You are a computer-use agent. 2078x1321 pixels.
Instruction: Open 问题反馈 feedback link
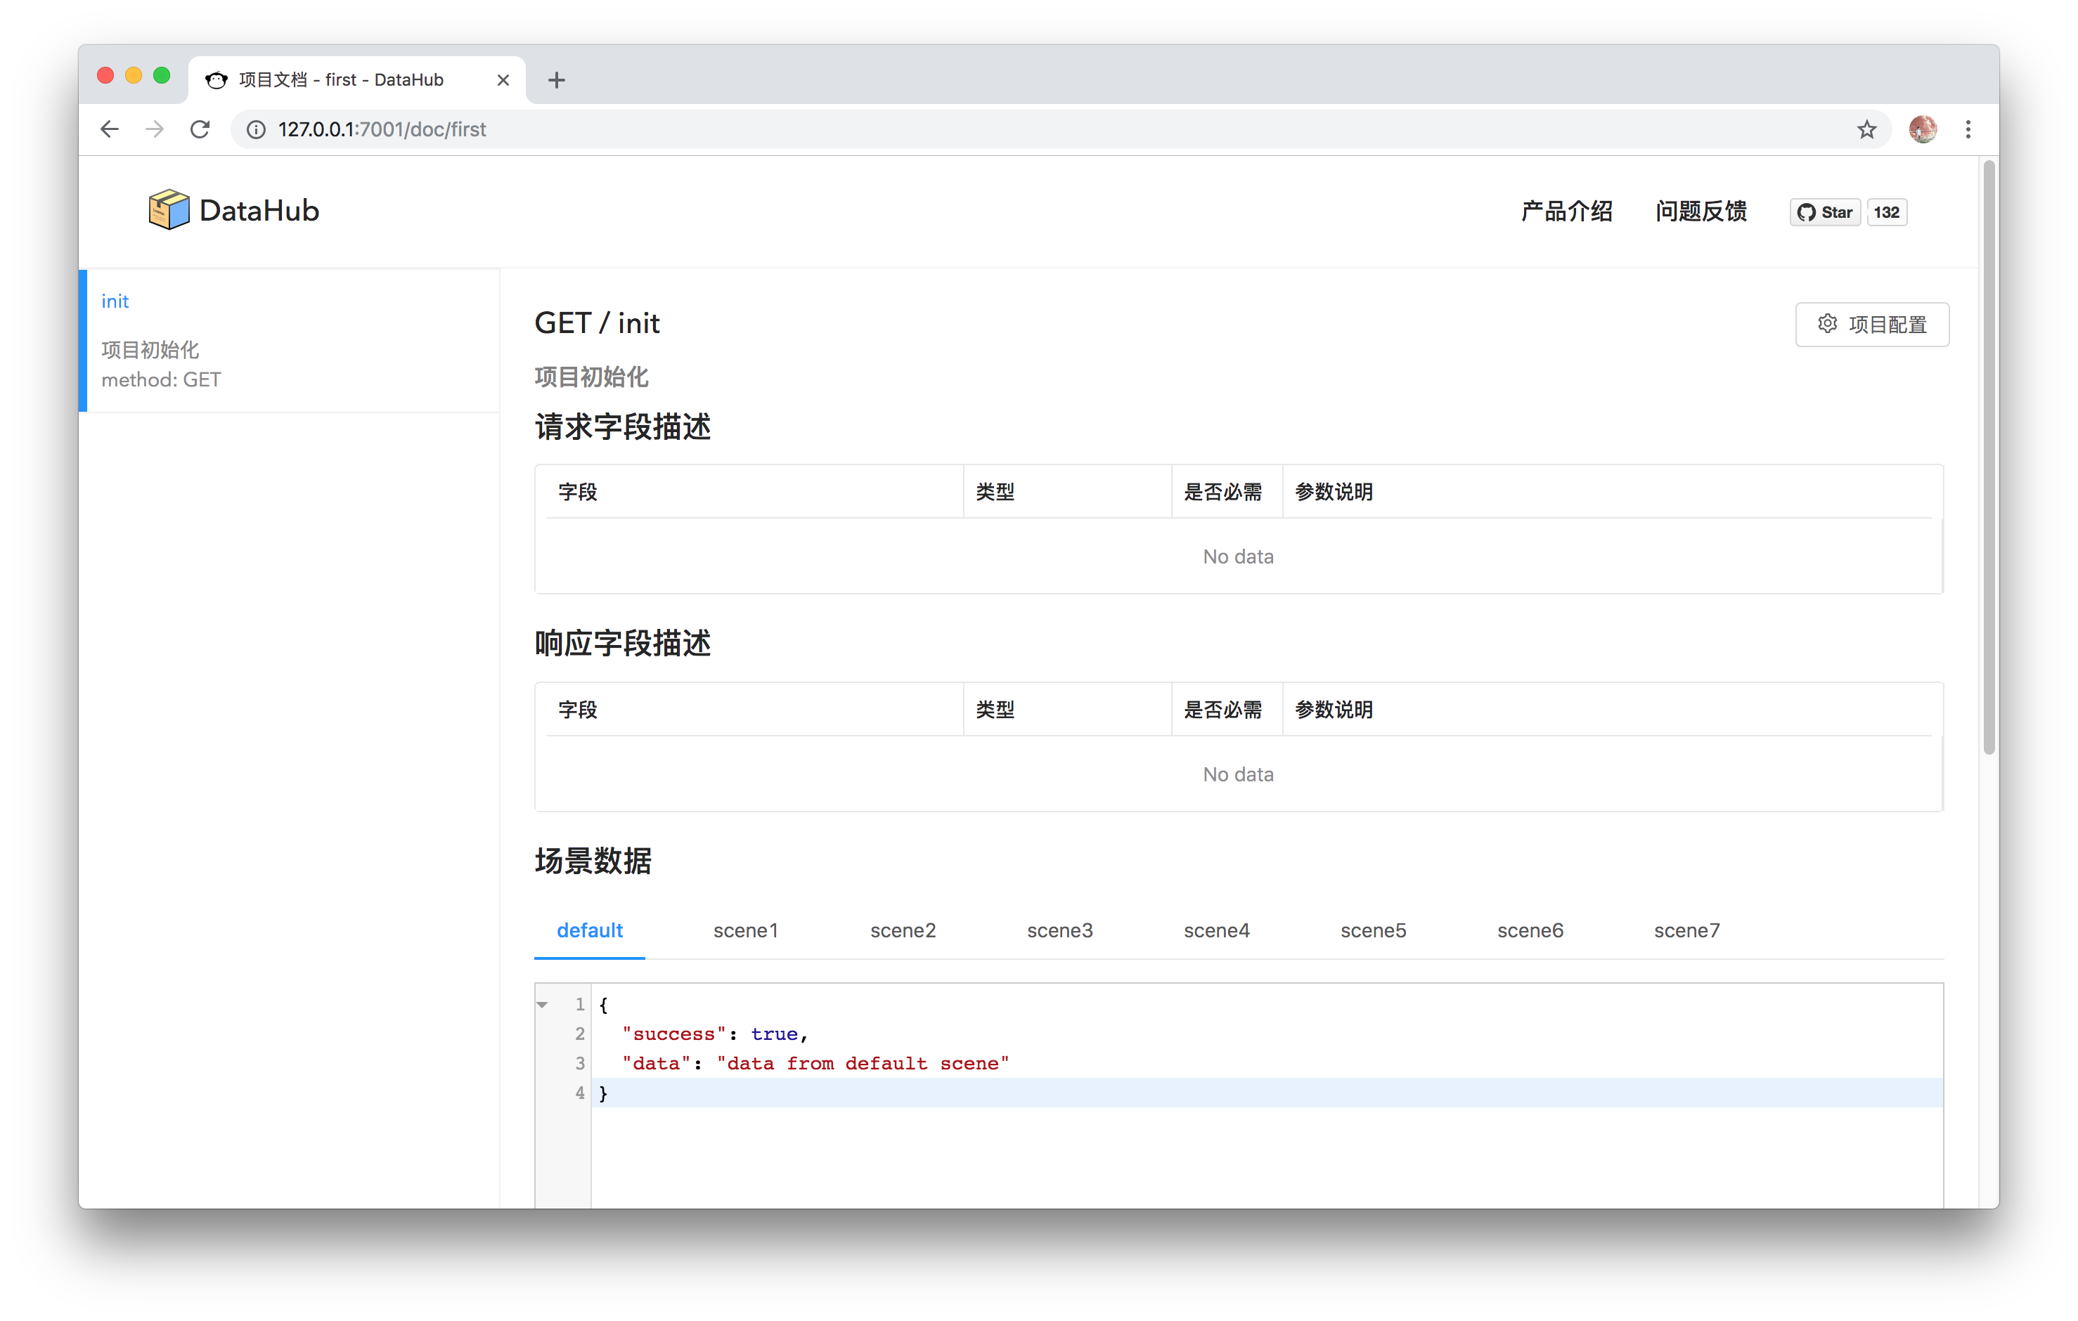pyautogui.click(x=1701, y=212)
